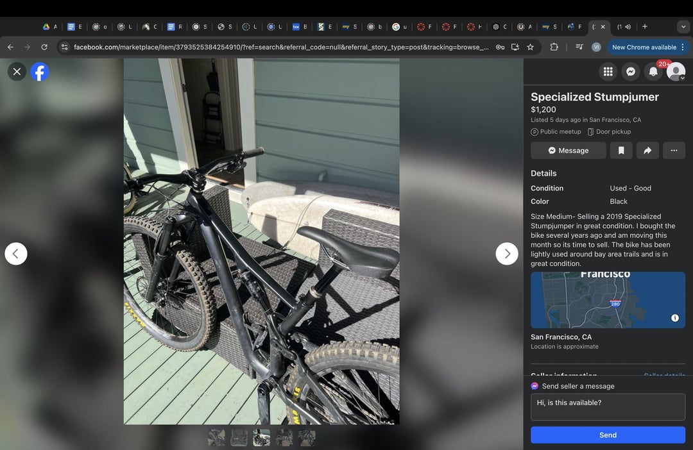The image size is (693, 450).
Task: Click the map info icon
Action: point(675,318)
